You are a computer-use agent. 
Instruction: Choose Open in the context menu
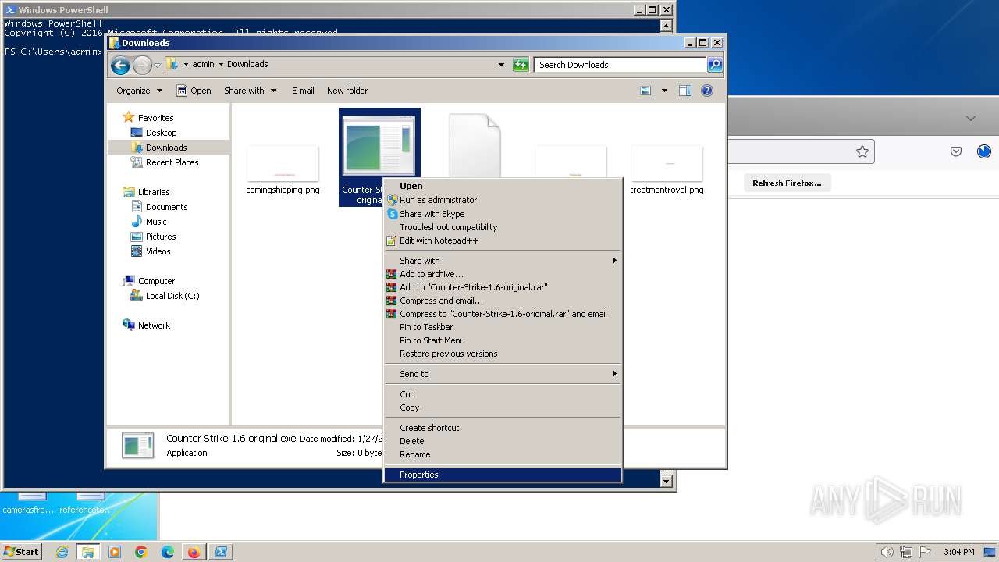503,186
